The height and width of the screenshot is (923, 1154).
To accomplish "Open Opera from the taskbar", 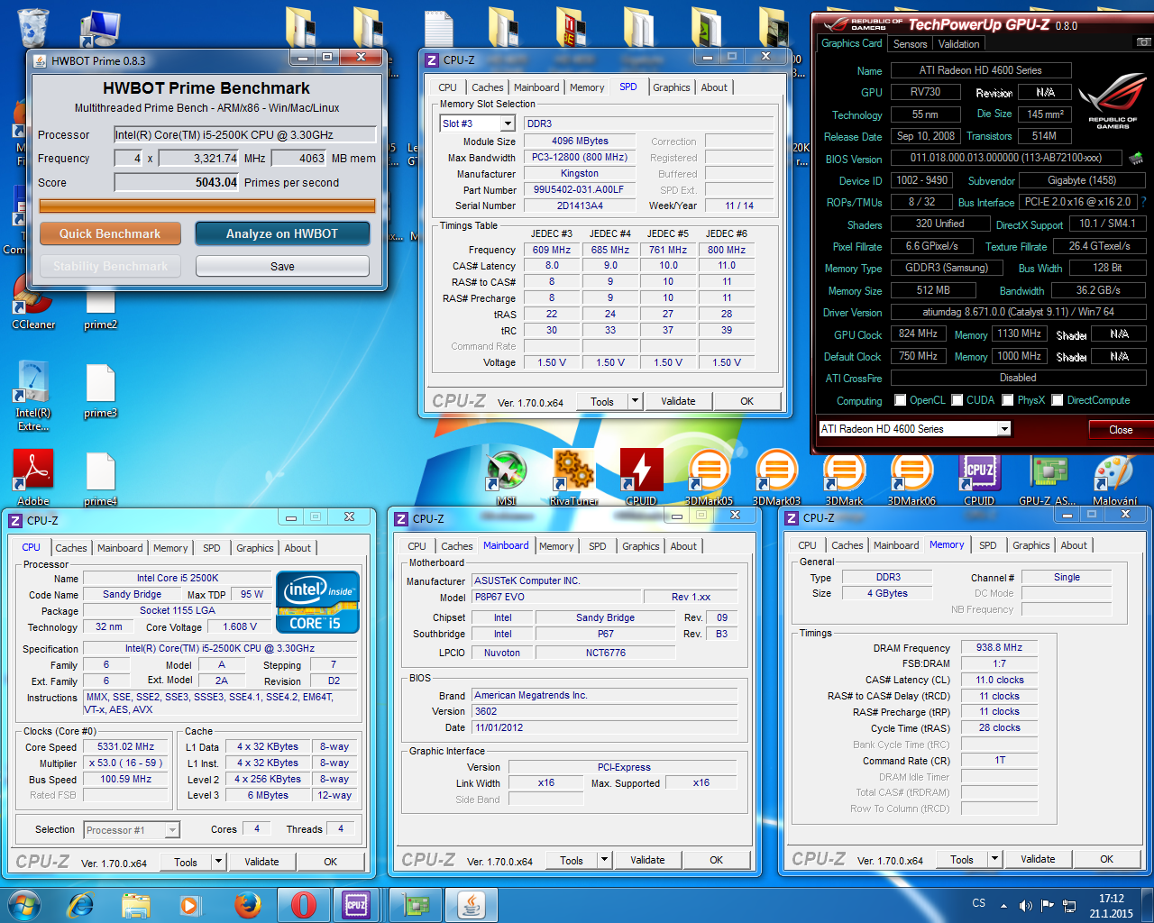I will (x=304, y=905).
